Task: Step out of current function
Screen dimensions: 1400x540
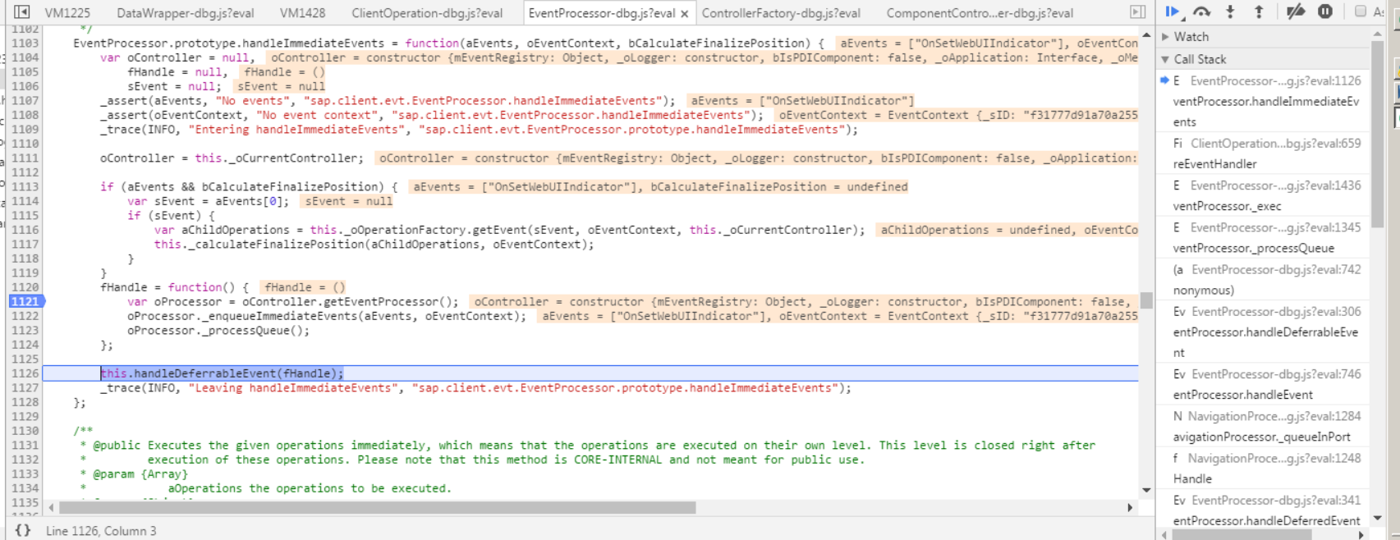Action: 1259,11
